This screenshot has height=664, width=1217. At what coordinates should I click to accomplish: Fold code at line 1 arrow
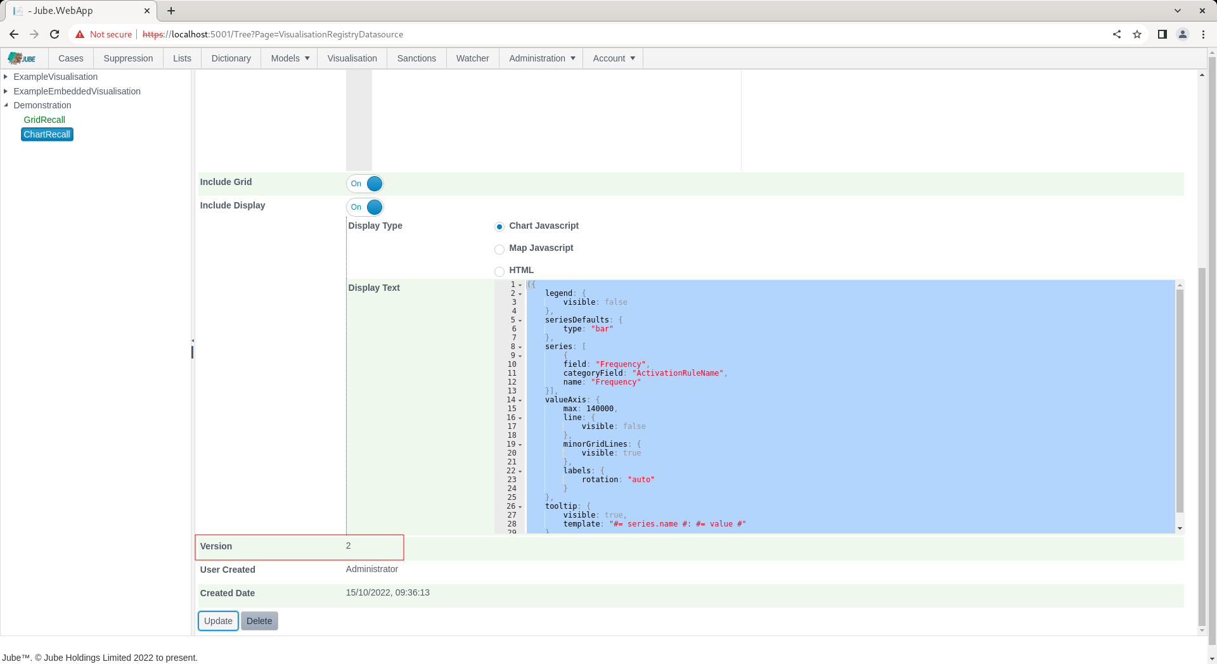(520, 285)
